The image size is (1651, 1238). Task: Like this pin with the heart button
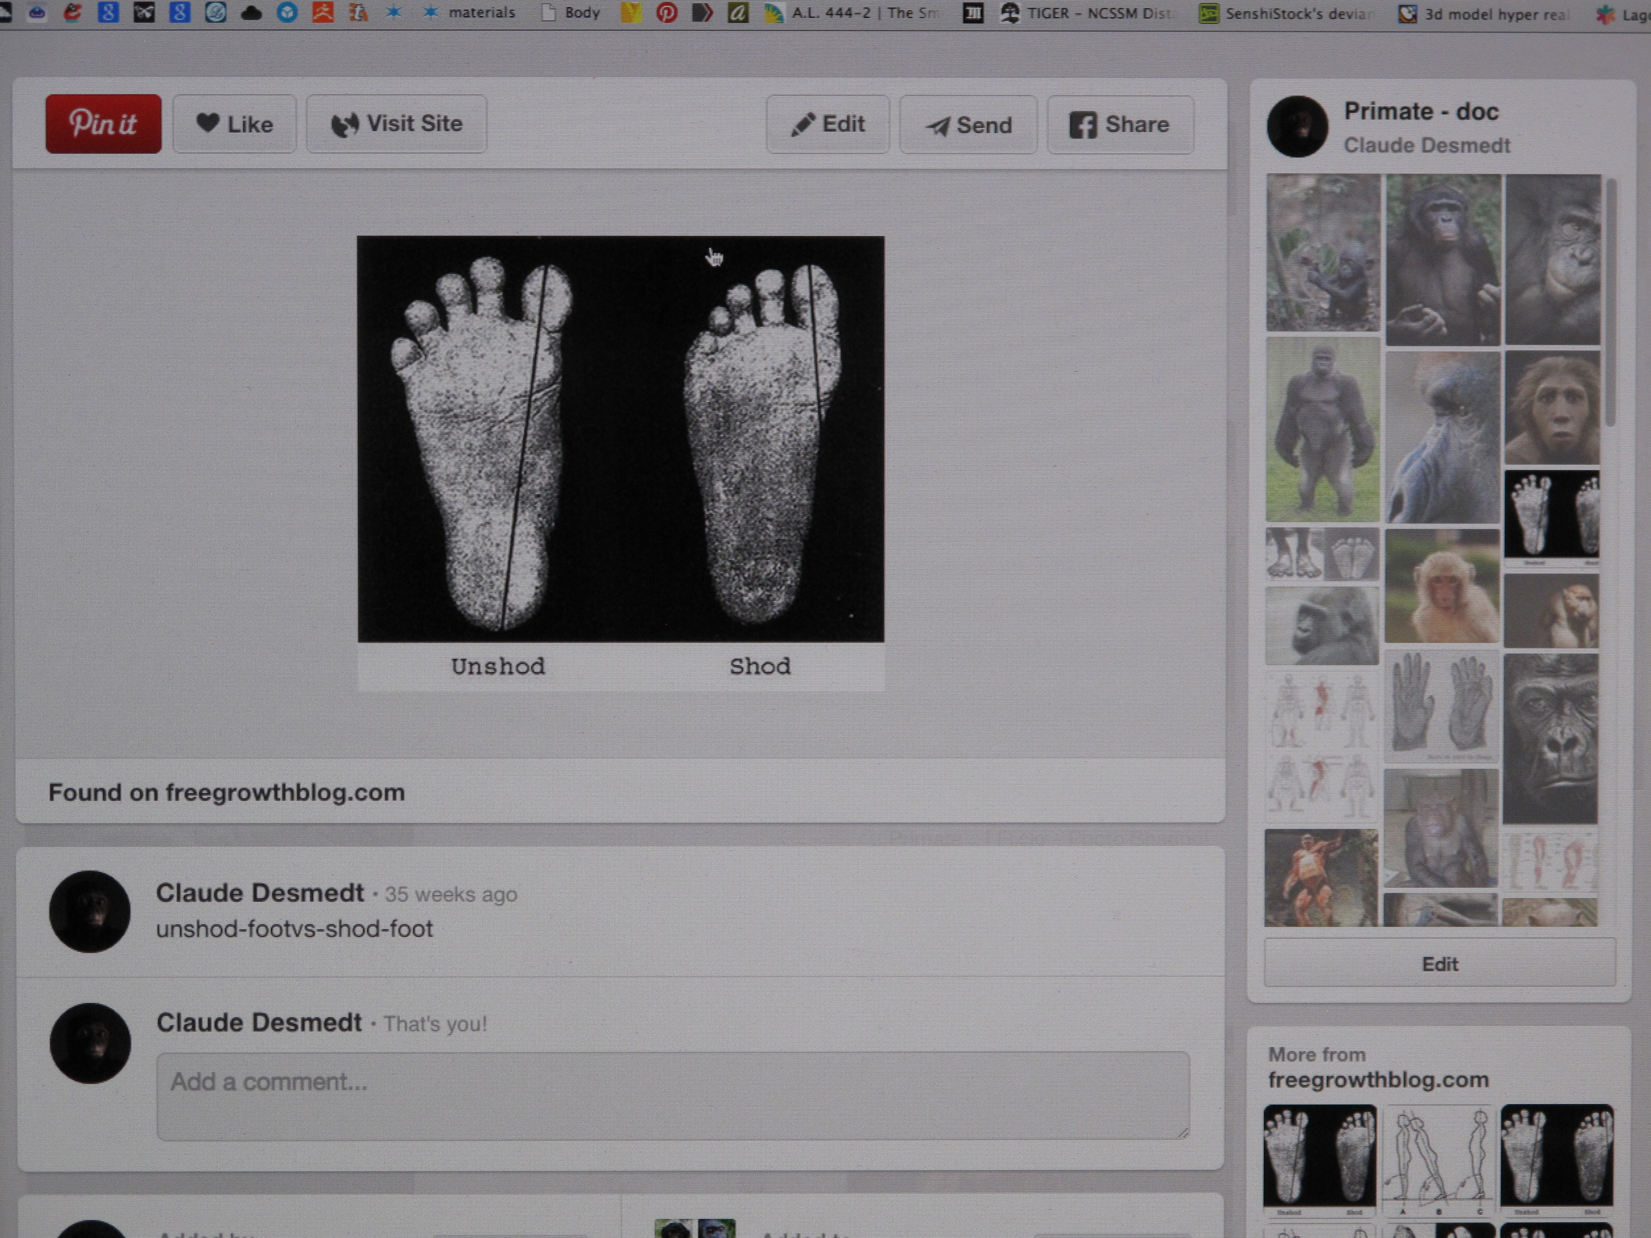click(x=234, y=124)
